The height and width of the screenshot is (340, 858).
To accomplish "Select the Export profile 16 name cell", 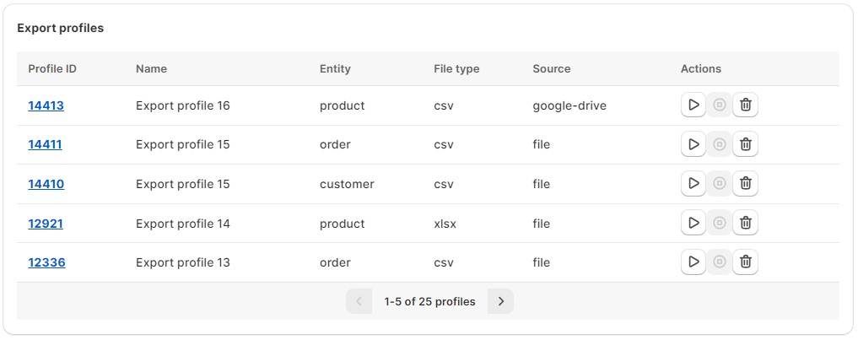I will coord(183,105).
